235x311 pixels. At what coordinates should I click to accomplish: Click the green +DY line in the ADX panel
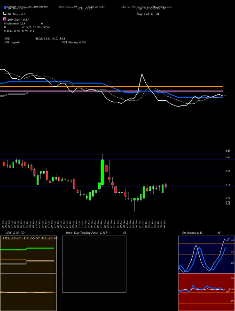point(27,249)
